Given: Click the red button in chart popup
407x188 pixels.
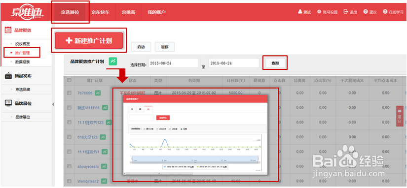Looking at the screenshot, I should click(x=163, y=118).
